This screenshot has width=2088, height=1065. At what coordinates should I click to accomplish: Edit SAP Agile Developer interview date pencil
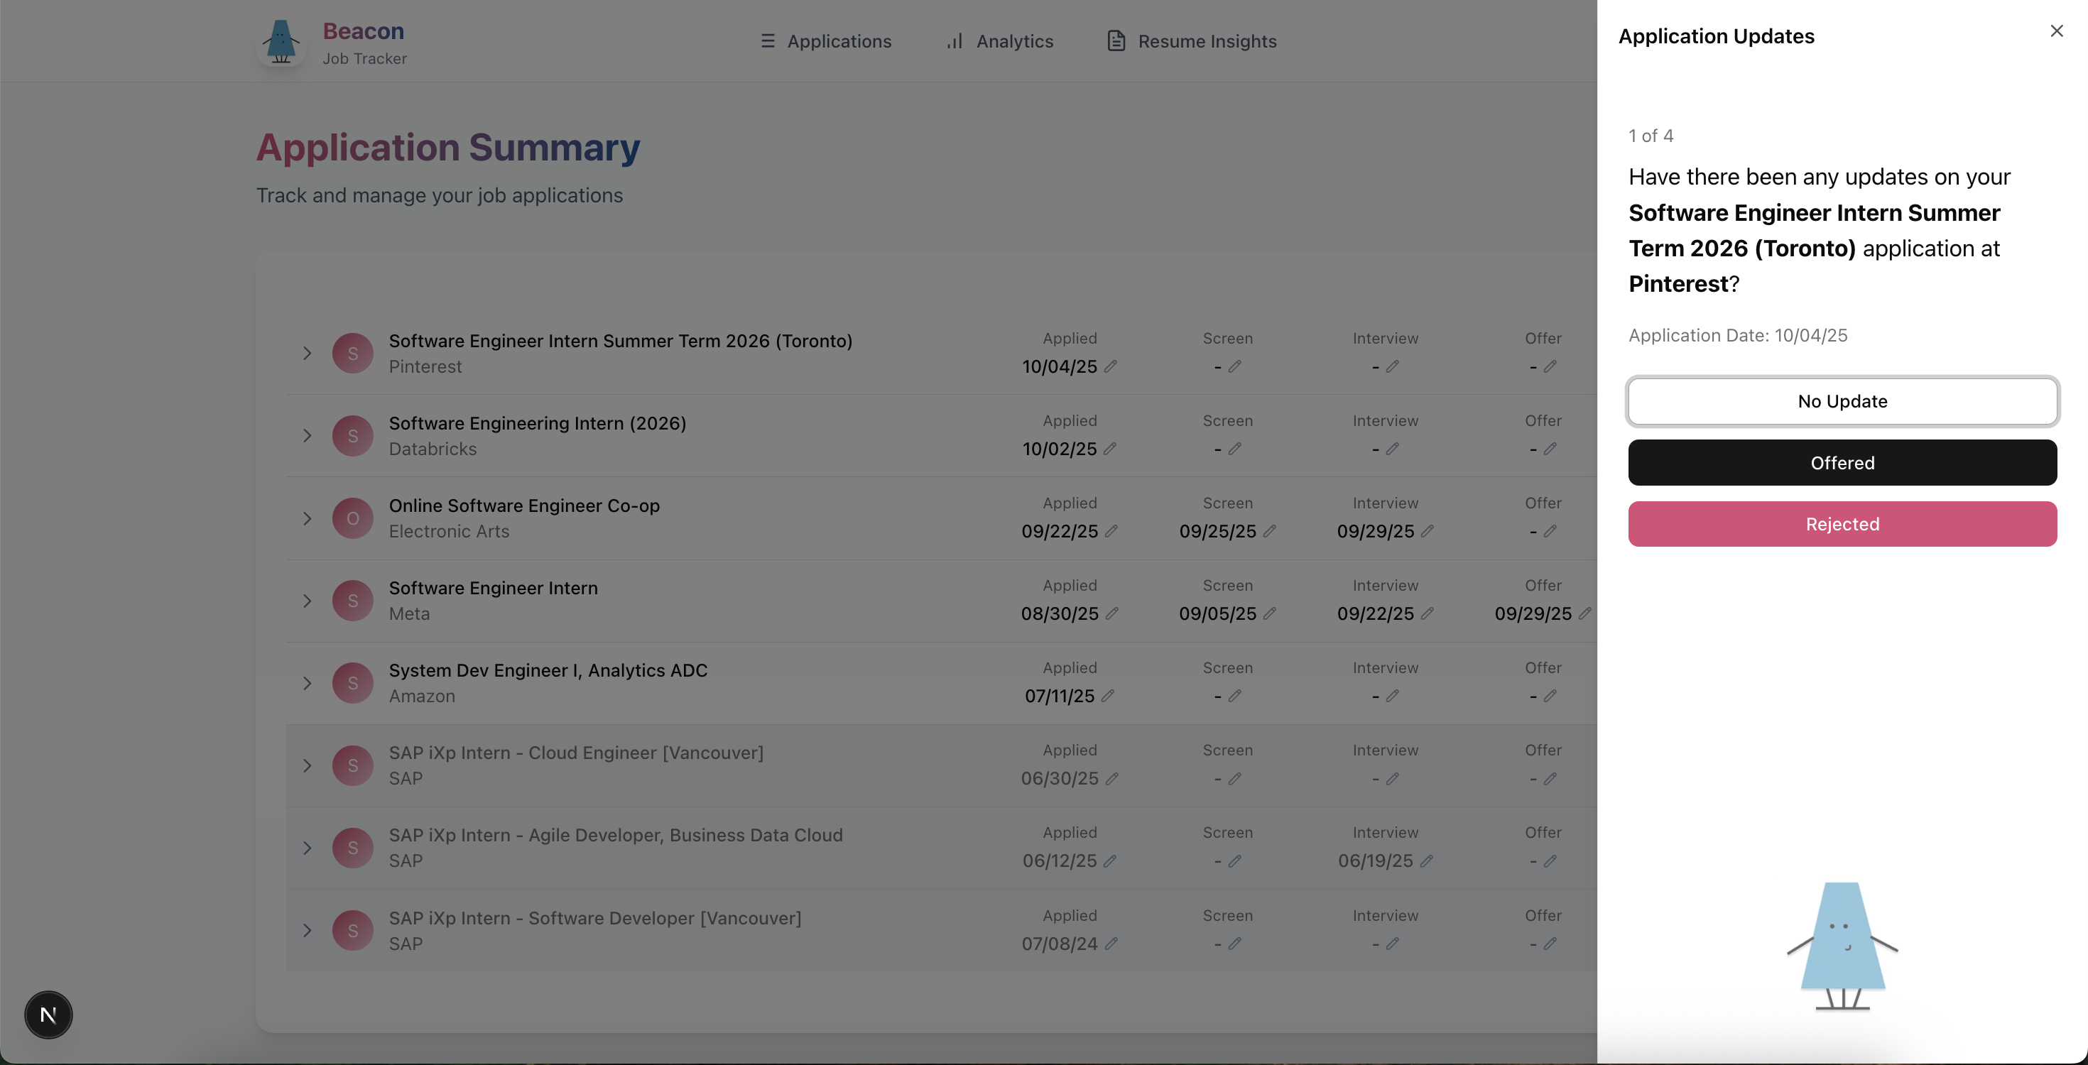coord(1427,861)
